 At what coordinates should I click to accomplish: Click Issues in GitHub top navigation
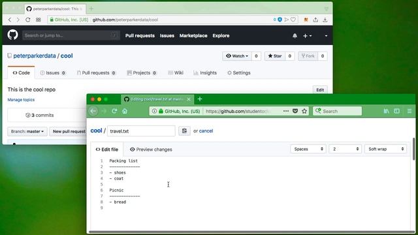click(167, 36)
